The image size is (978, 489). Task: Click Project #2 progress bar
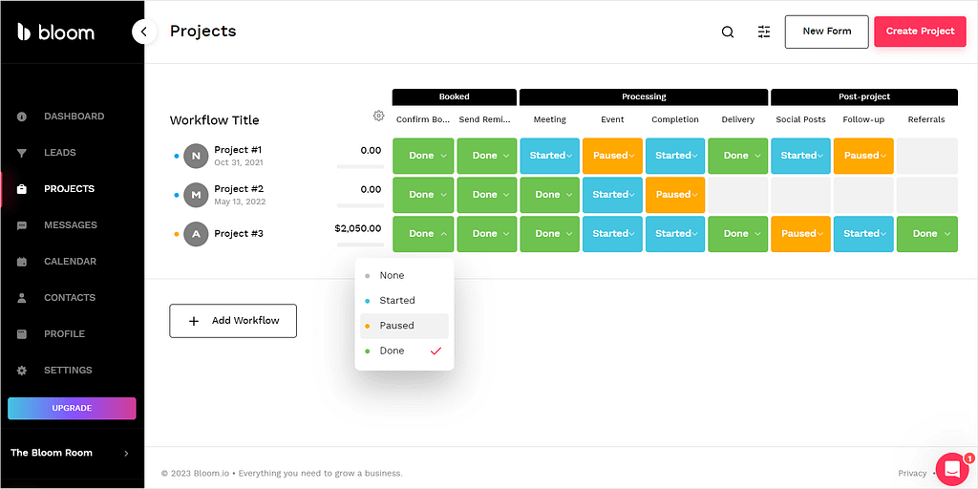point(360,206)
